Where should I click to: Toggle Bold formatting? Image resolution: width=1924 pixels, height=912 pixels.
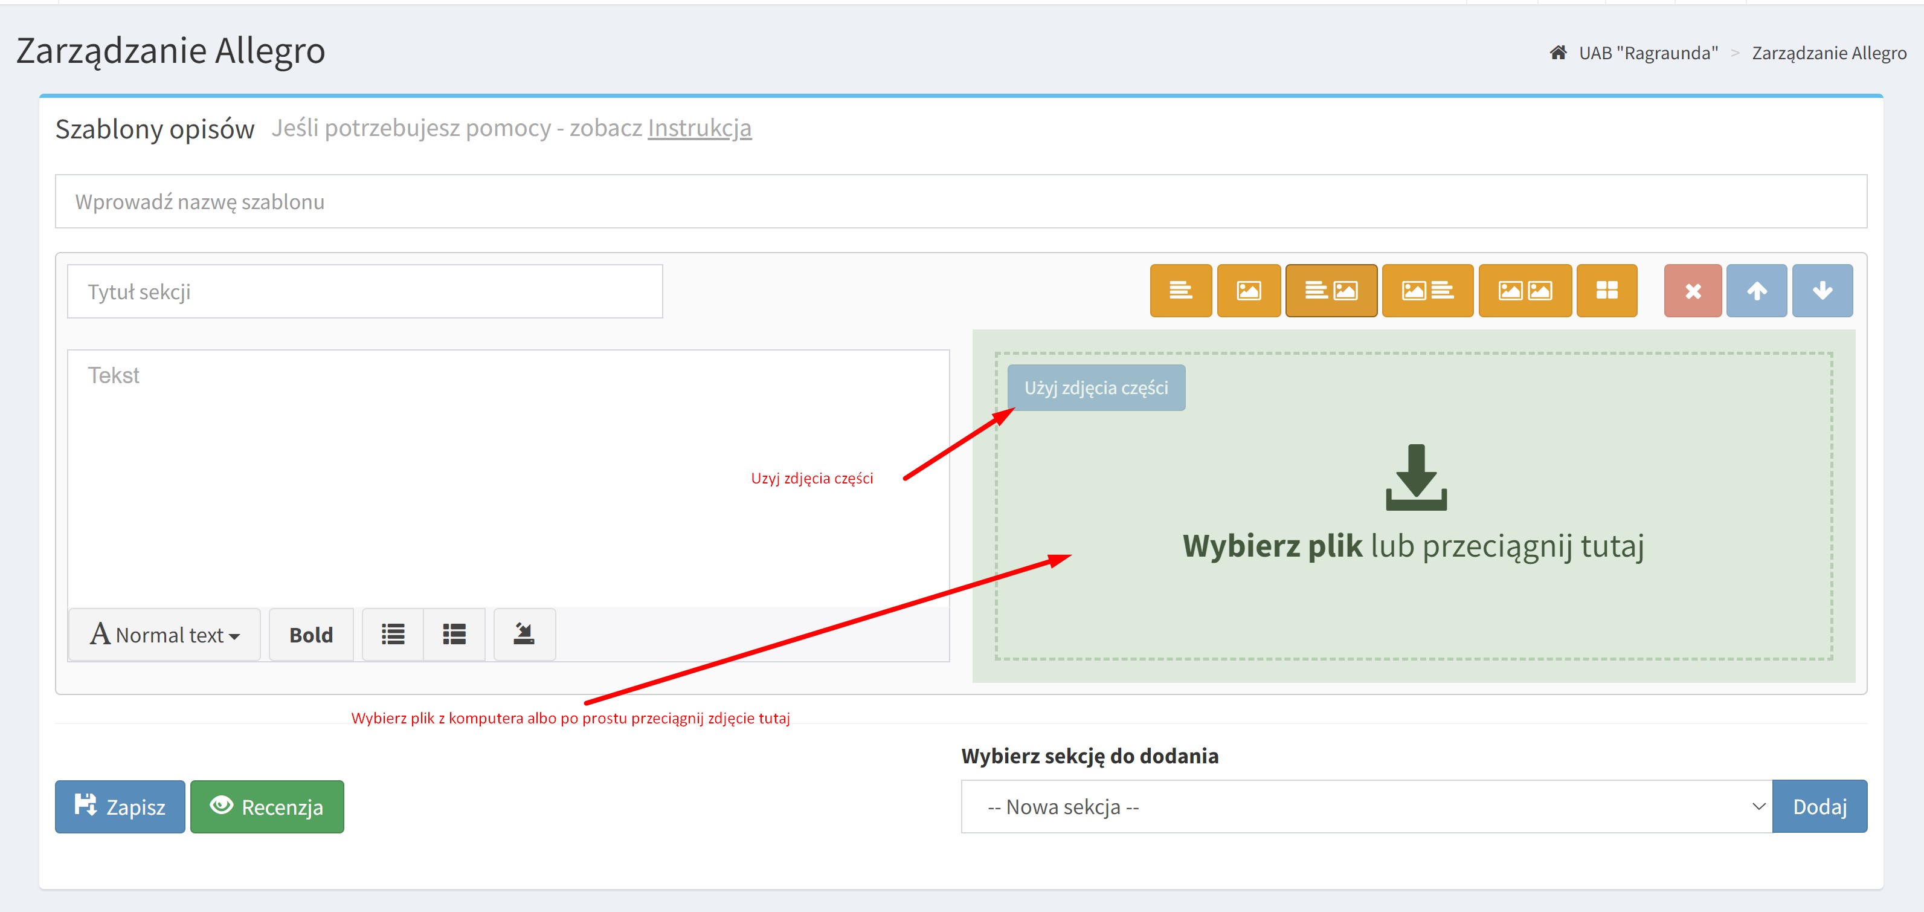pyautogui.click(x=310, y=635)
